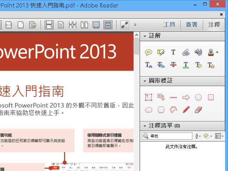This screenshot has width=228, height=171.
Task: Switch to the 注釋 pane tab
Action: 214,25
